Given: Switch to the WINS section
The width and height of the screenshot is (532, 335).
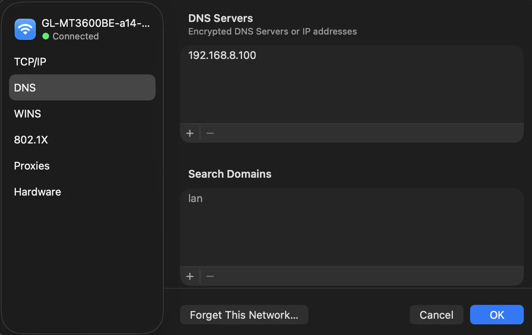Looking at the screenshot, I should [x=82, y=114].
